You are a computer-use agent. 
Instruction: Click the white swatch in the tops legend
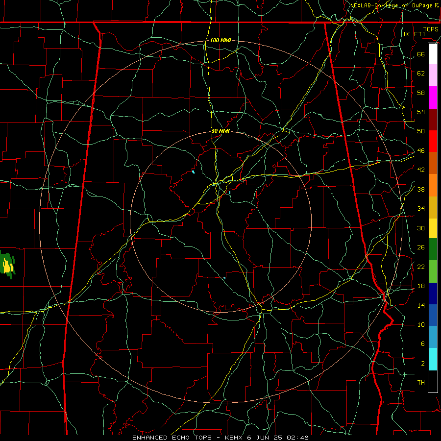433,54
